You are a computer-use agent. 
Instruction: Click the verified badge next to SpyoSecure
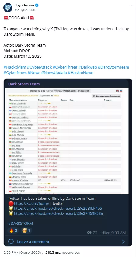coord(37,5)
